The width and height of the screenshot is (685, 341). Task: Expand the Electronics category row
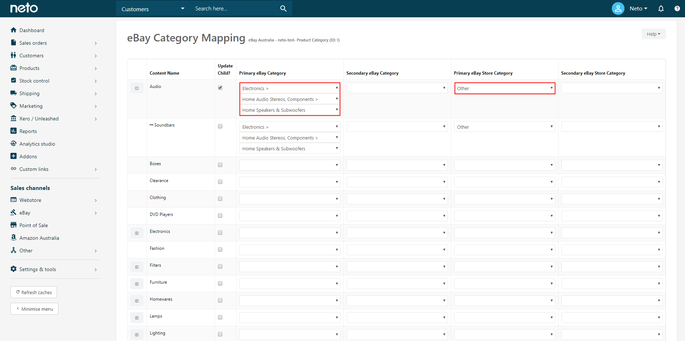click(137, 233)
